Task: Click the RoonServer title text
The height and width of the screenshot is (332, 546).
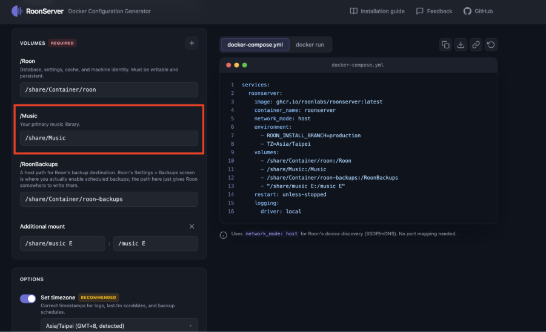Action: pyautogui.click(x=45, y=11)
